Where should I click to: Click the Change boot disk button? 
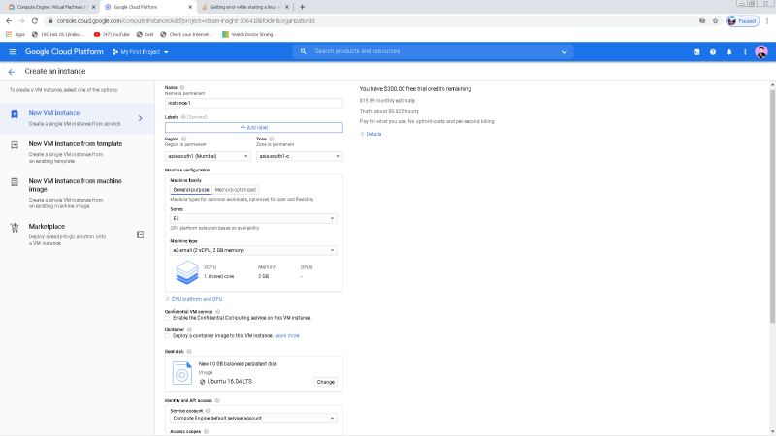click(x=325, y=382)
